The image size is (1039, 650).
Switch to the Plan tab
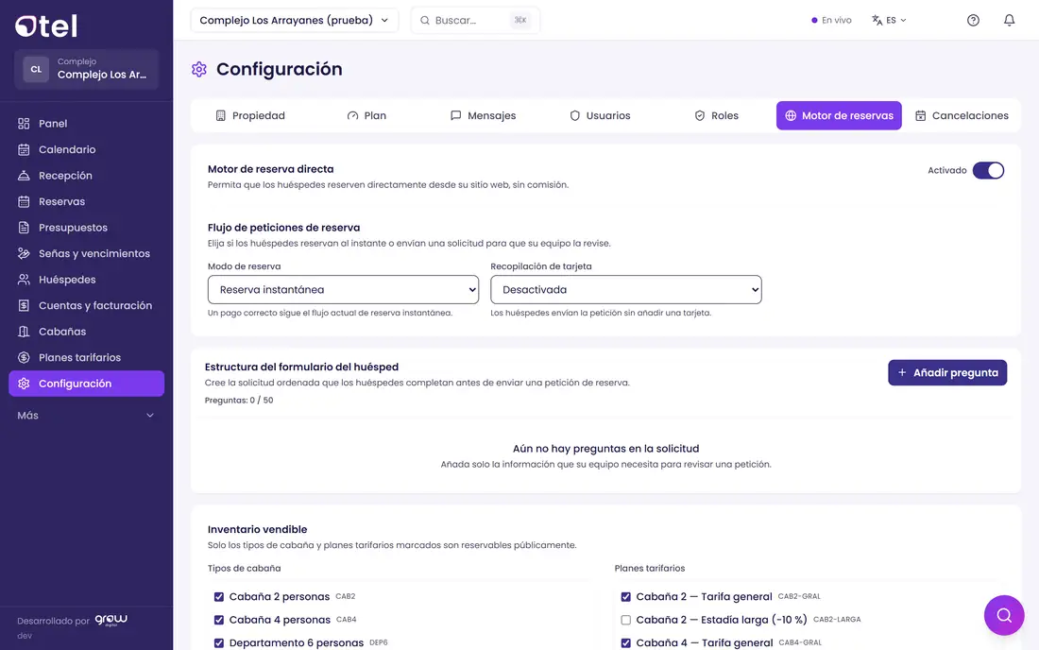pos(366,115)
